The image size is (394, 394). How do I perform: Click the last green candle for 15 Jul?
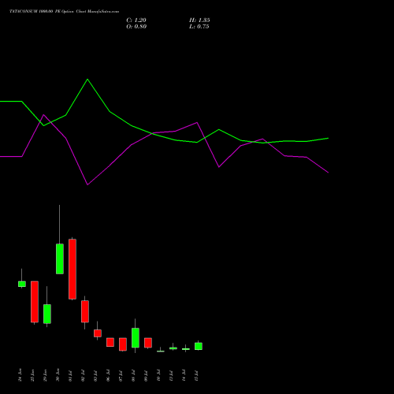point(199,346)
